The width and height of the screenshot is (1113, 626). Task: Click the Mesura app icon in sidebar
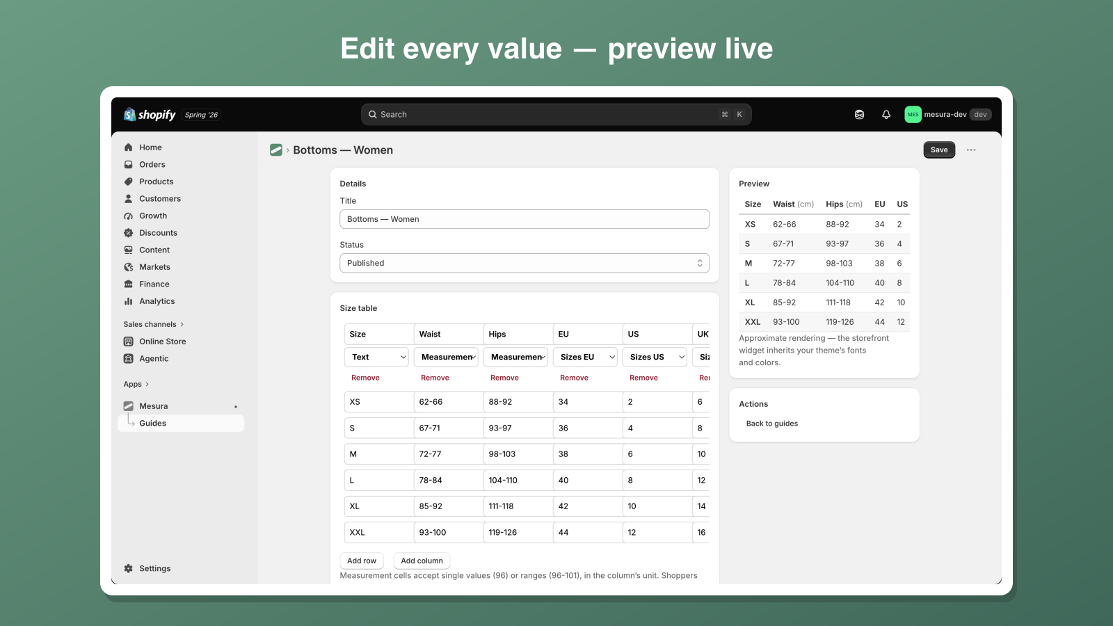(x=128, y=406)
